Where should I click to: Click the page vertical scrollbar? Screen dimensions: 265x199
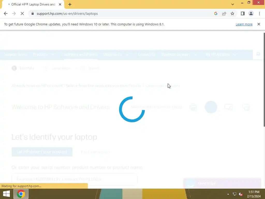click(x=264, y=80)
